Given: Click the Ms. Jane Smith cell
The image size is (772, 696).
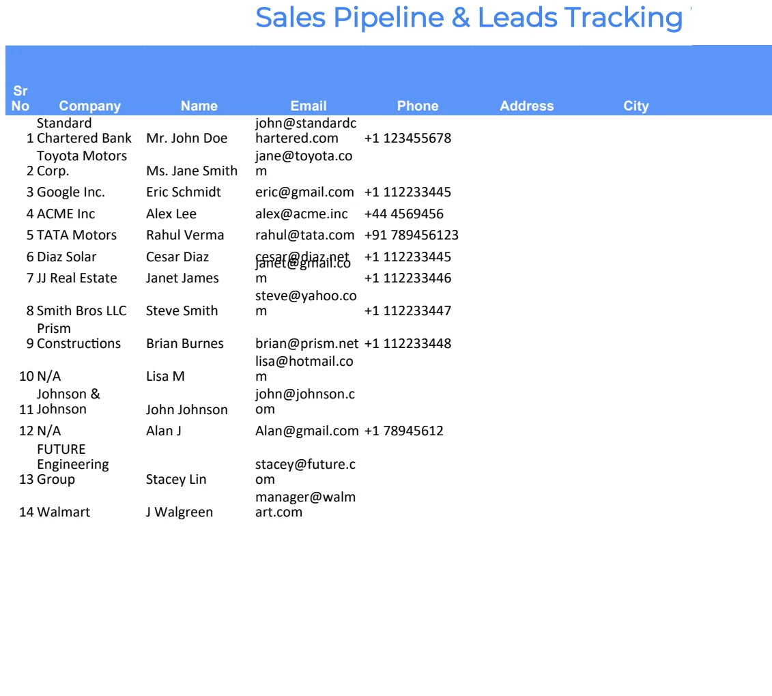Looking at the screenshot, I should click(x=192, y=171).
